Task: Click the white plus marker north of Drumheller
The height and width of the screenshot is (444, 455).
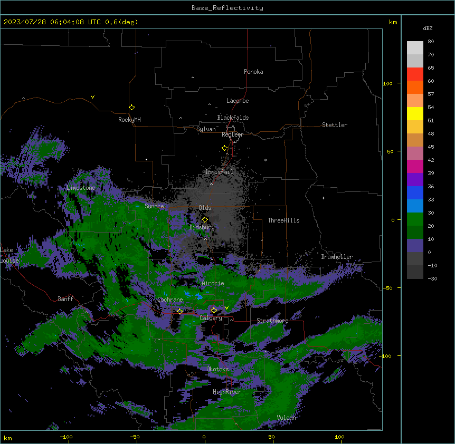Action: (x=323, y=198)
